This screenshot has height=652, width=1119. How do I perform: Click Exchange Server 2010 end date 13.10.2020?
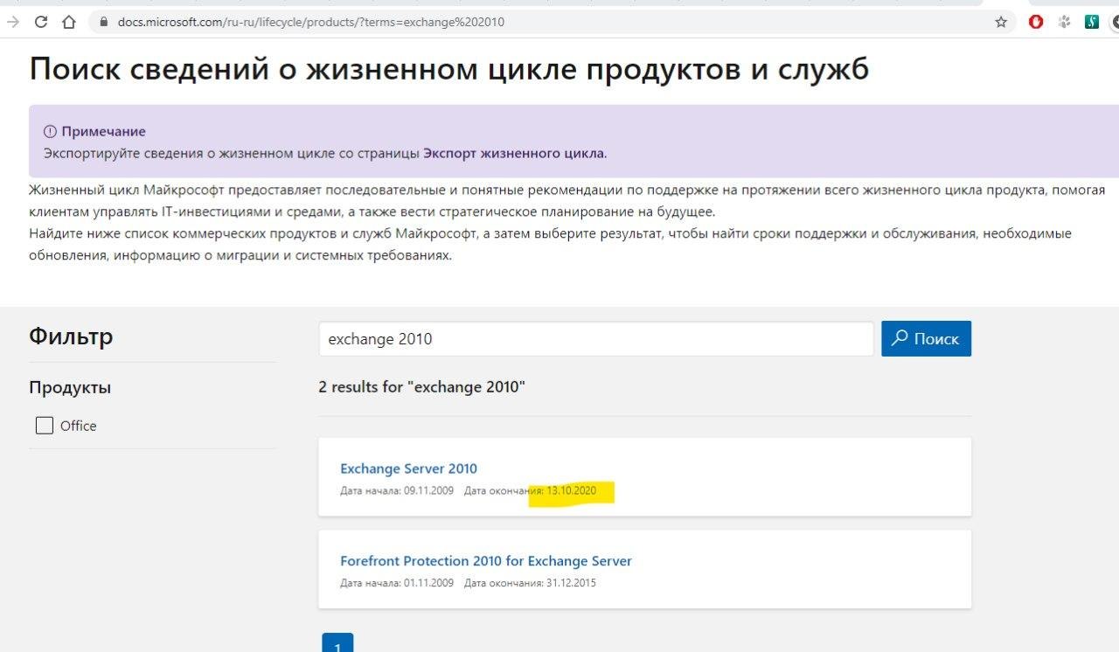(572, 491)
